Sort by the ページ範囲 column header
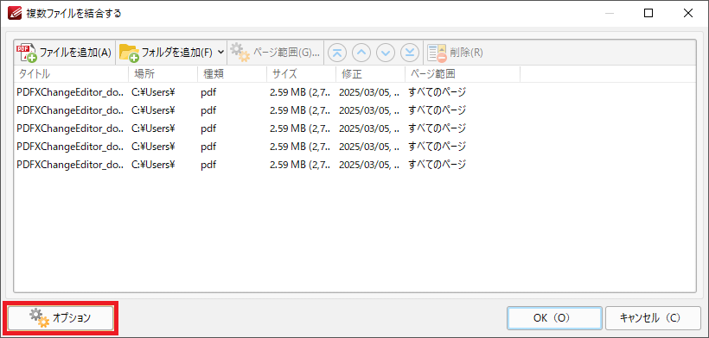Viewport: 709px width, 338px height. [x=463, y=74]
